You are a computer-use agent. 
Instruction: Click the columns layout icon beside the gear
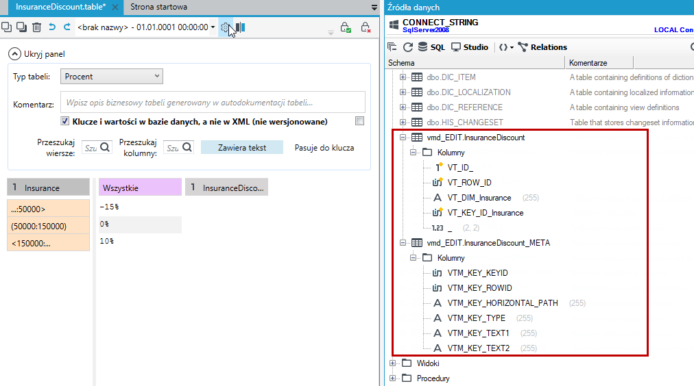(x=240, y=27)
